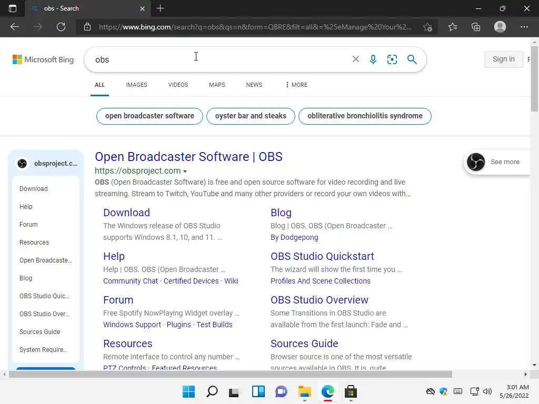Clear the search box with X icon
The image size is (539, 404).
click(x=356, y=59)
